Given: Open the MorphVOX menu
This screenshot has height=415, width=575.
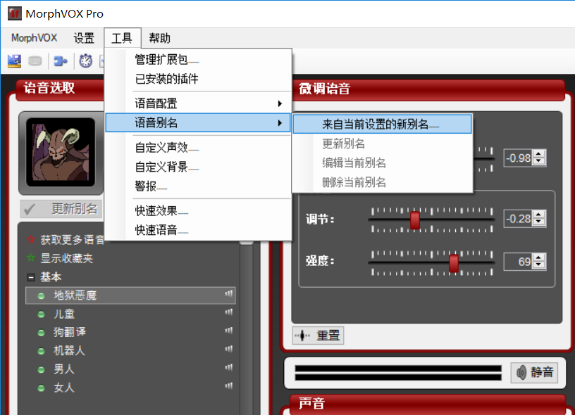Looking at the screenshot, I should pos(34,38).
